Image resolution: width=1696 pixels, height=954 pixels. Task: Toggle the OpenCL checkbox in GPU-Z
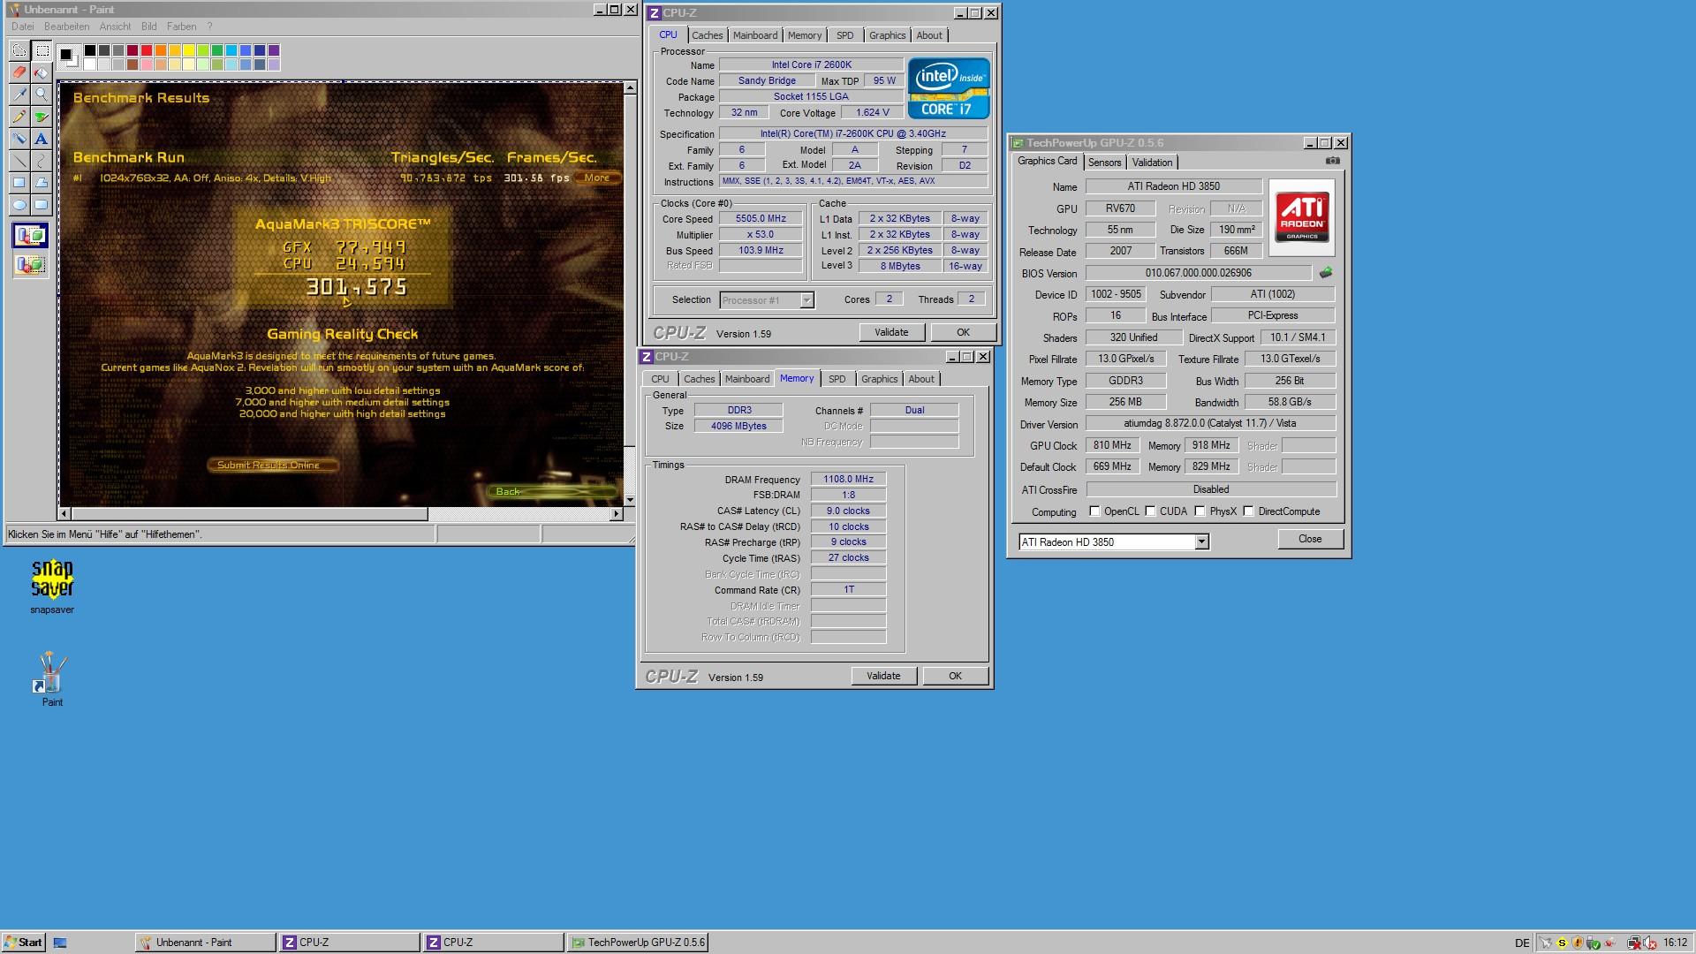point(1094,511)
